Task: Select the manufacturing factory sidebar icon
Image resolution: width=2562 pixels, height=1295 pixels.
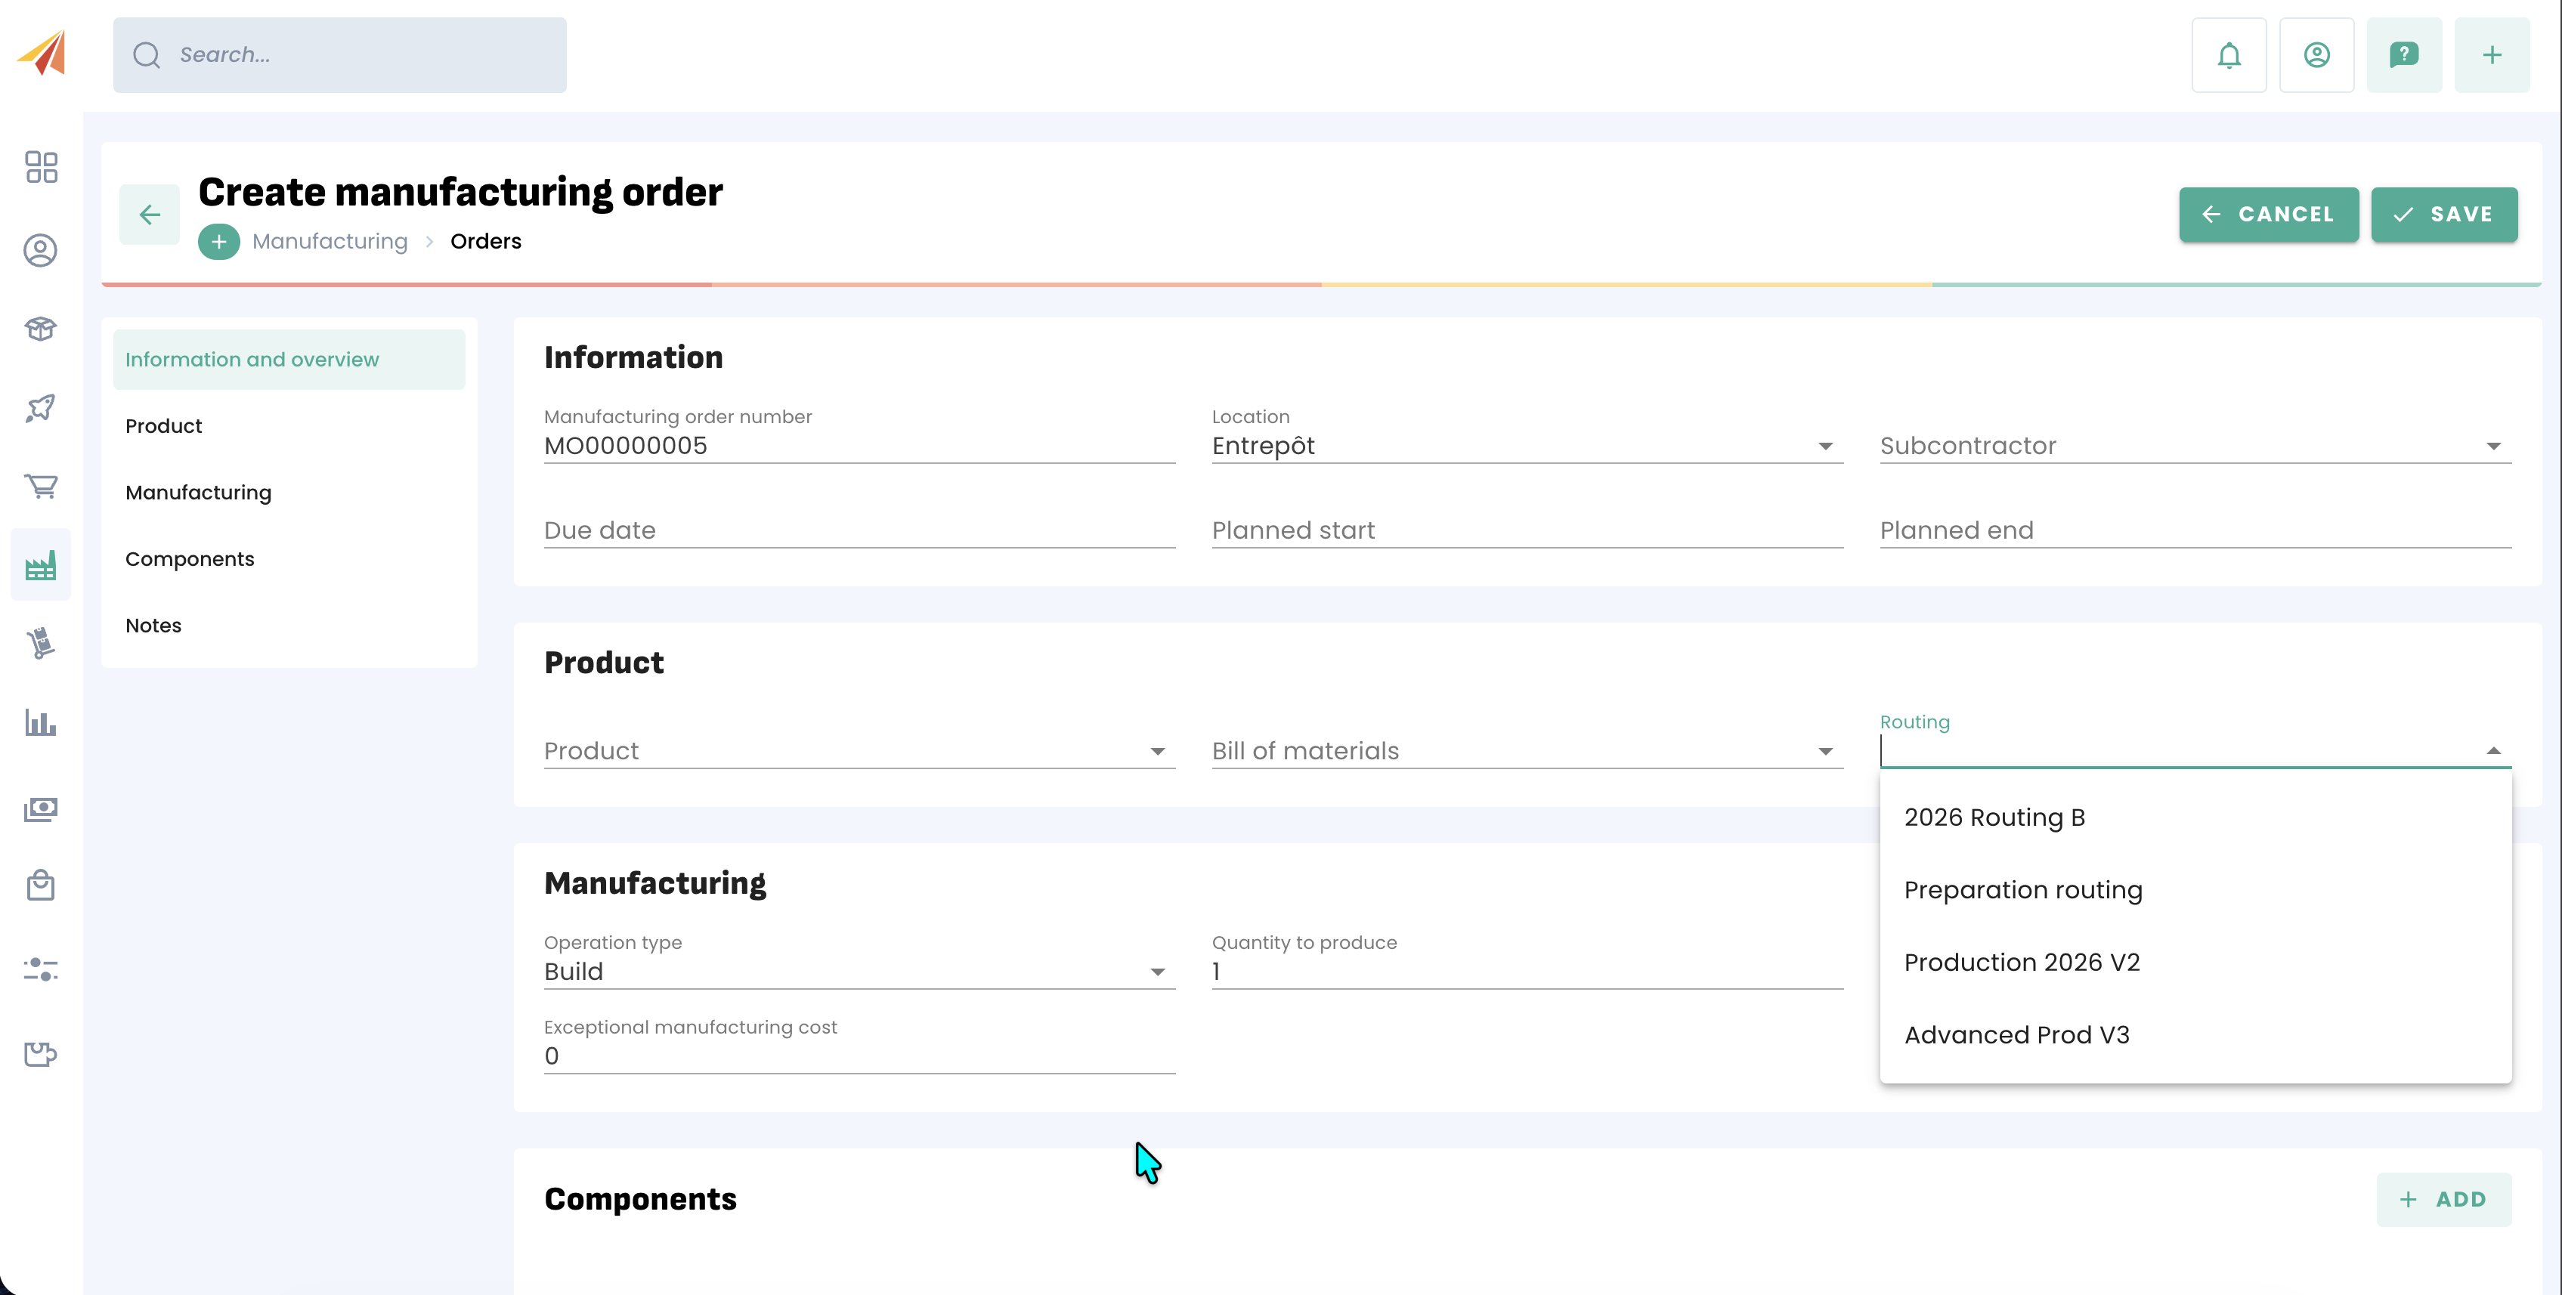Action: [x=41, y=565]
